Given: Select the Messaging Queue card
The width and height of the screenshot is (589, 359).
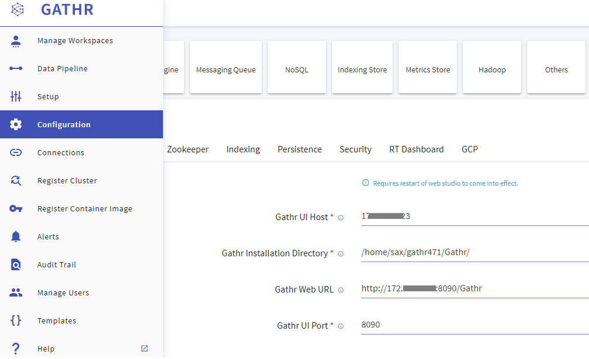Looking at the screenshot, I should tap(226, 67).
